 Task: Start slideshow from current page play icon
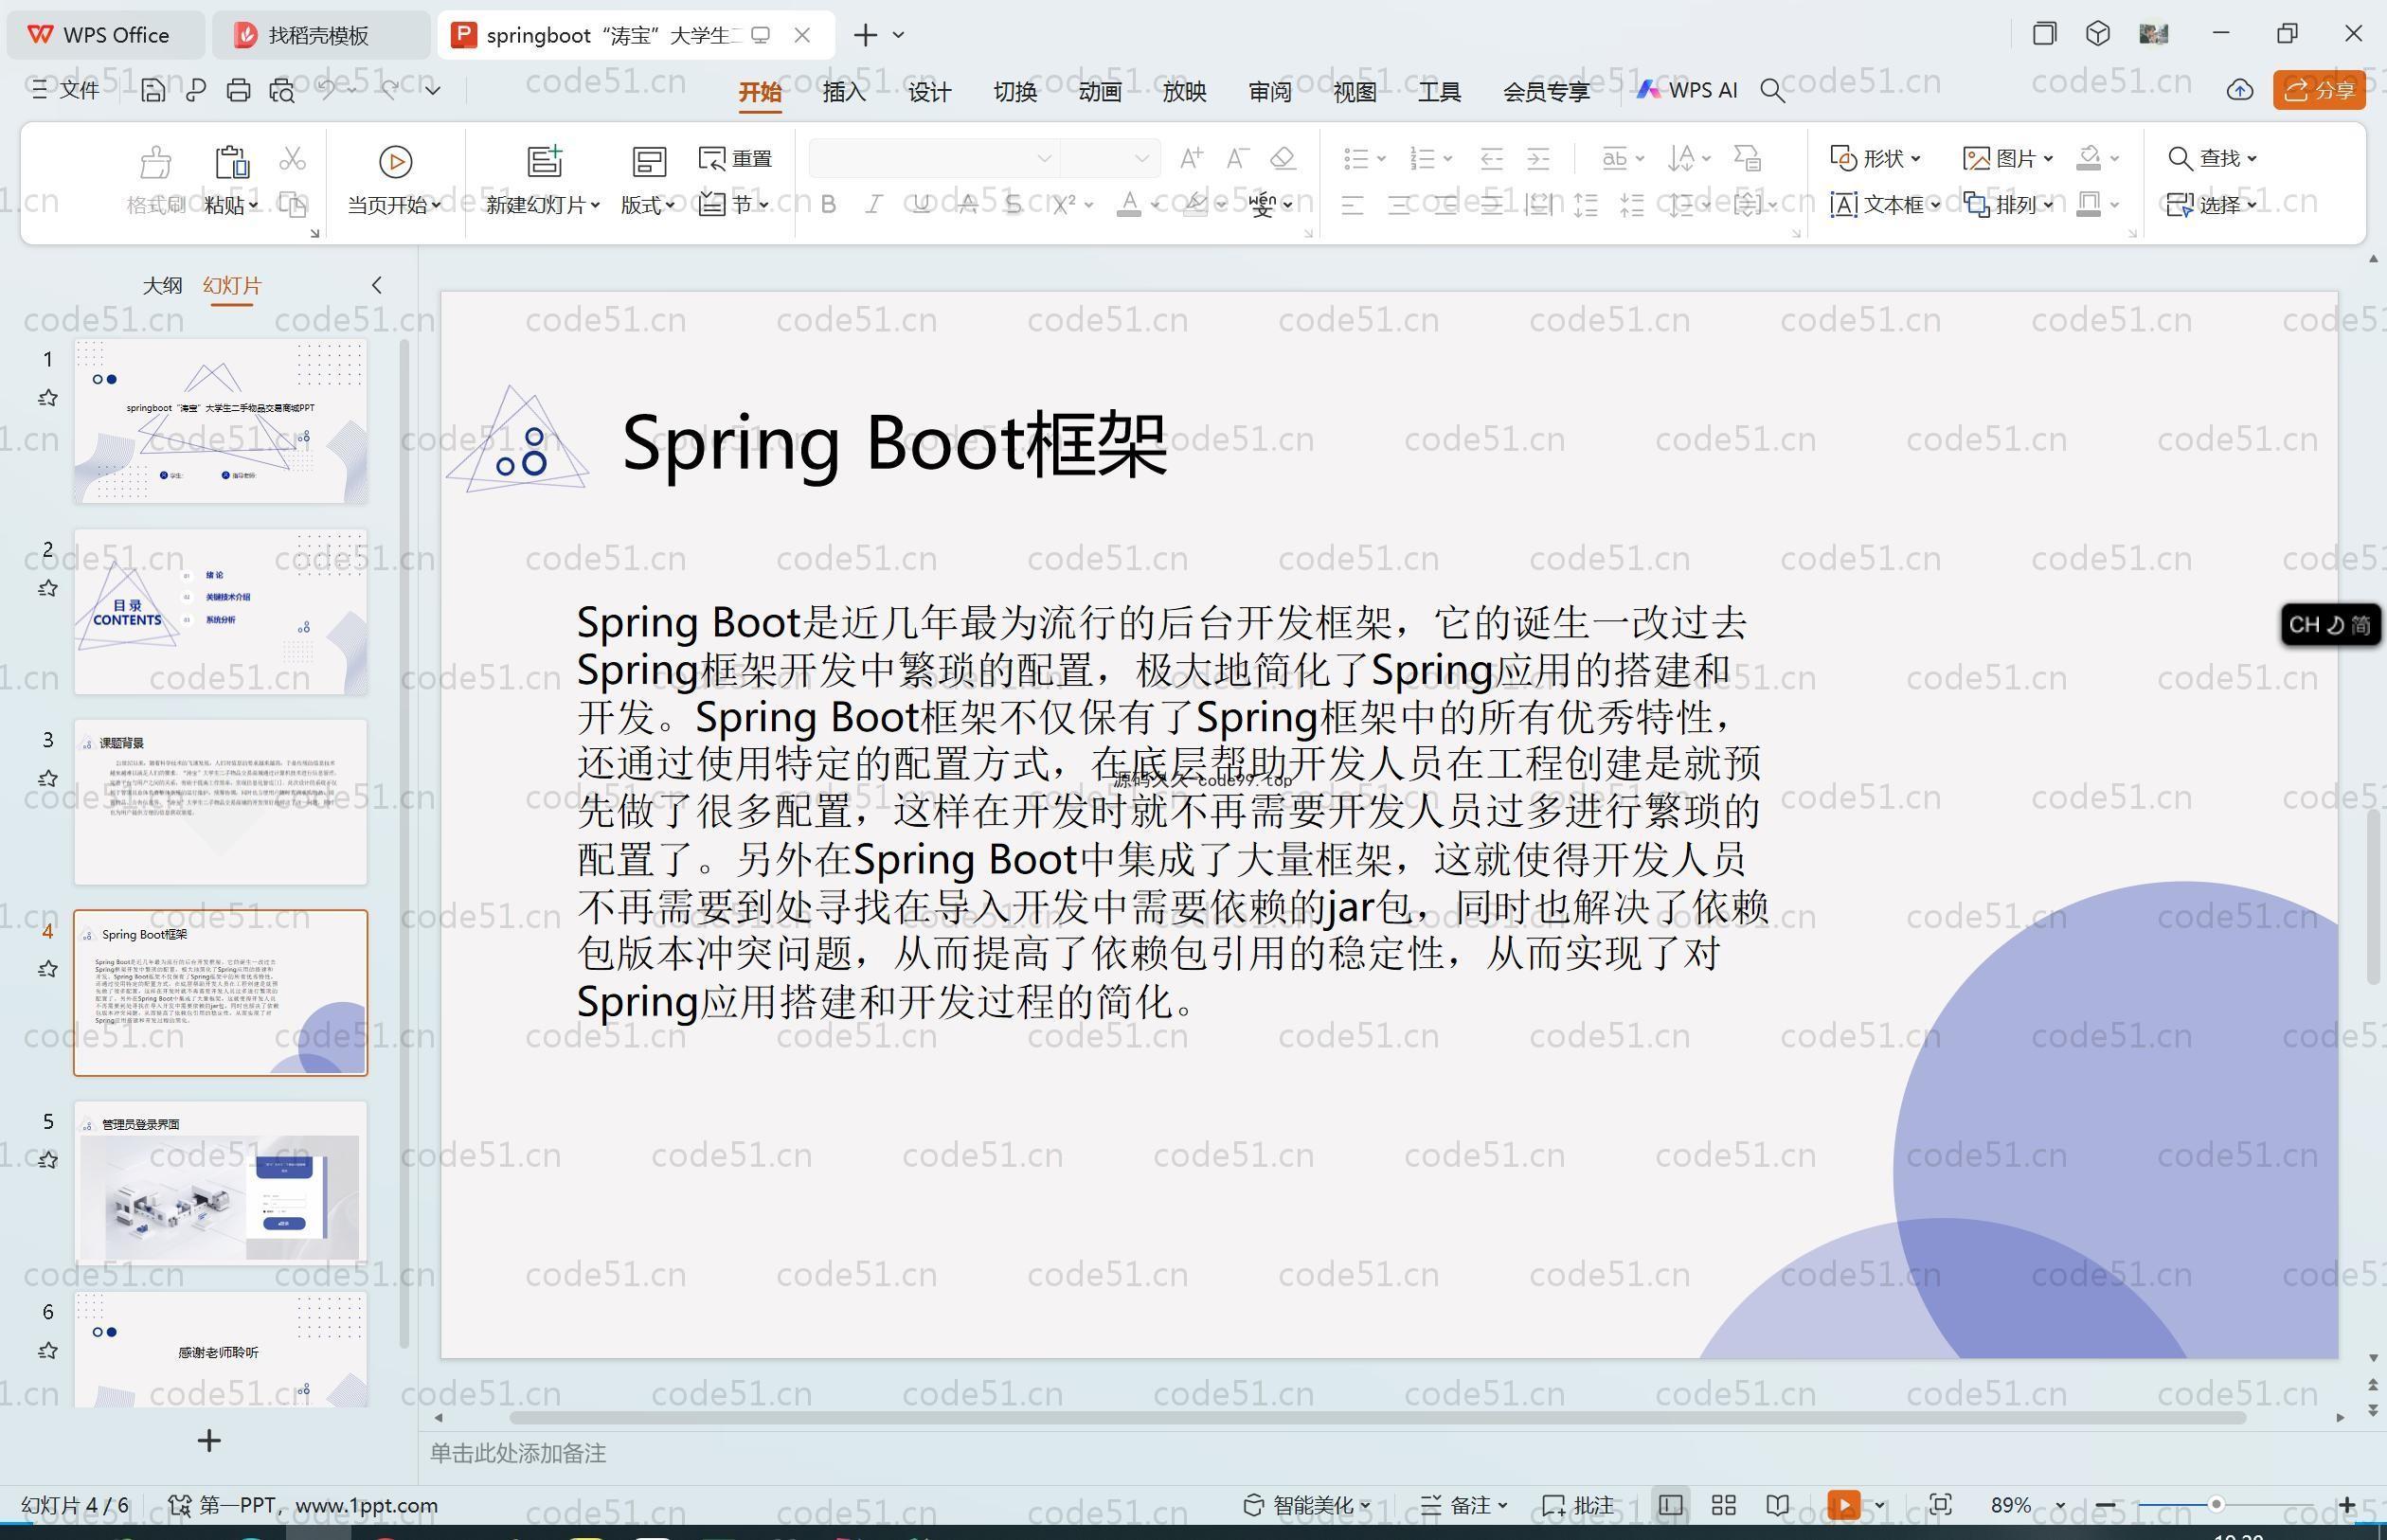click(x=395, y=161)
